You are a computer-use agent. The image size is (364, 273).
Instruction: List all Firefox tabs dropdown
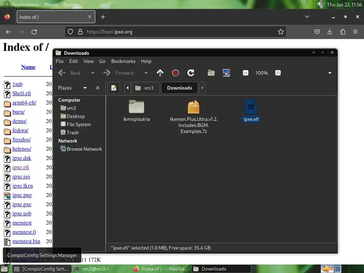click(307, 17)
